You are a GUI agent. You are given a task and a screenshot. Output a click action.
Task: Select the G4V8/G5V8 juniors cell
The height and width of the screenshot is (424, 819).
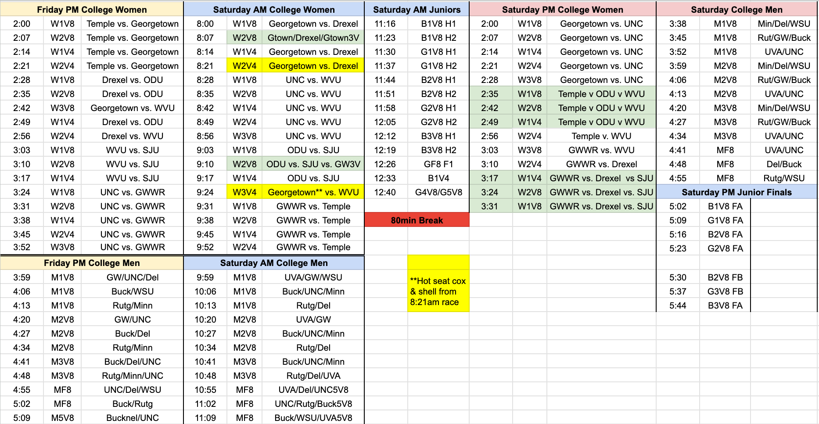438,192
